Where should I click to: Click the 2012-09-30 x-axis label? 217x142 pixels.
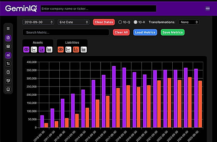[x=60, y=136]
